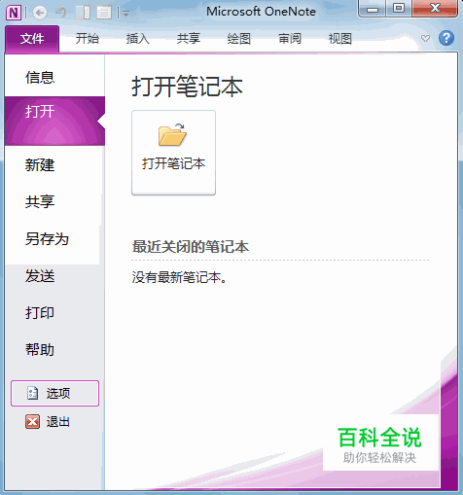Open the 绘图 (Draw) tab
This screenshot has width=463, height=495.
pyautogui.click(x=238, y=39)
